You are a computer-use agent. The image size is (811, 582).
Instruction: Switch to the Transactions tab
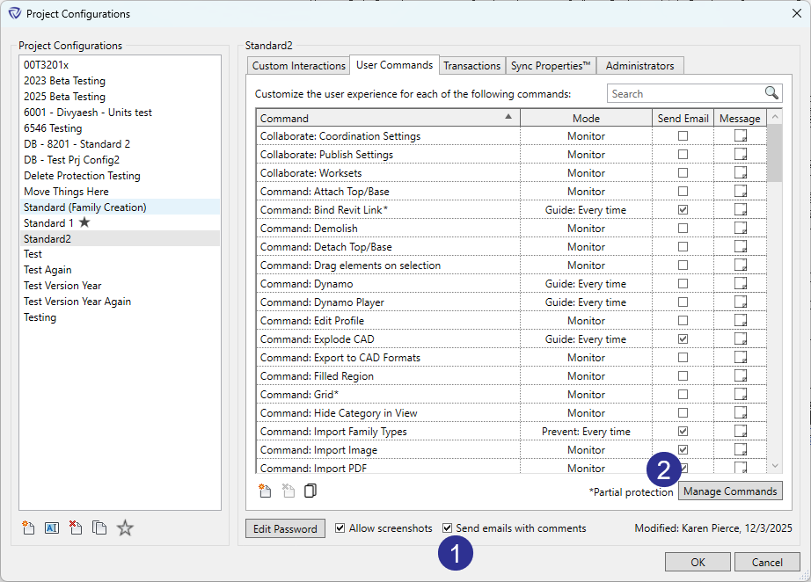pyautogui.click(x=471, y=64)
